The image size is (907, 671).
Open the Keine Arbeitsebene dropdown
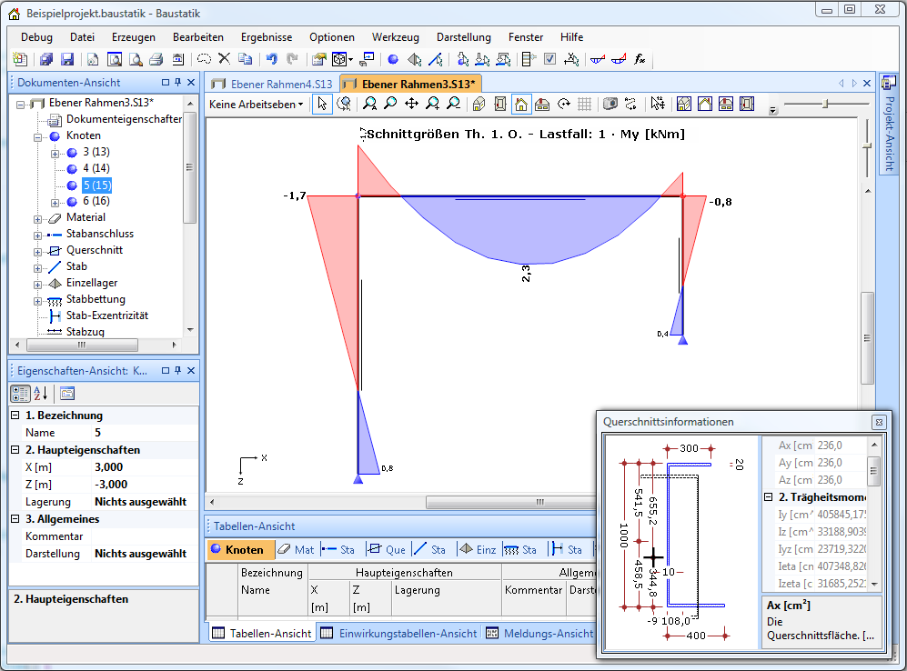[x=257, y=105]
